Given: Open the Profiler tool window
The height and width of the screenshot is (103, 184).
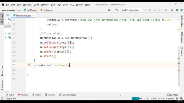Looking at the screenshot, I should click(x=37, y=95).
